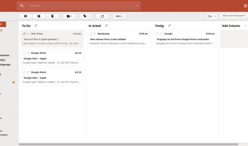Screen dimensions: 248x146
Task: Open Google Alert – Apple from Jul 12
Action: [52, 77]
